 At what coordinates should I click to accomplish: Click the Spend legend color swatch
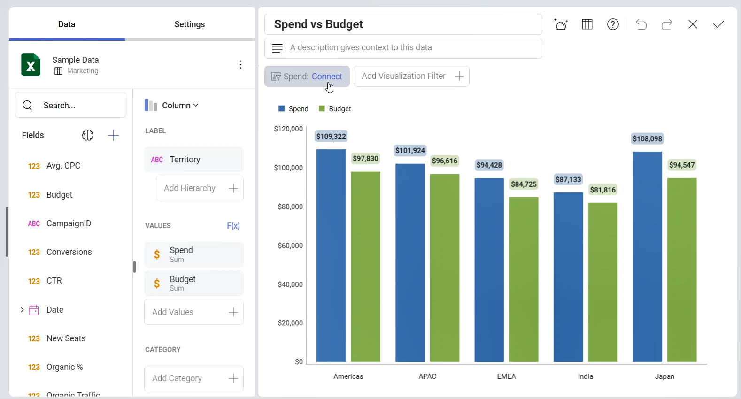click(x=282, y=108)
